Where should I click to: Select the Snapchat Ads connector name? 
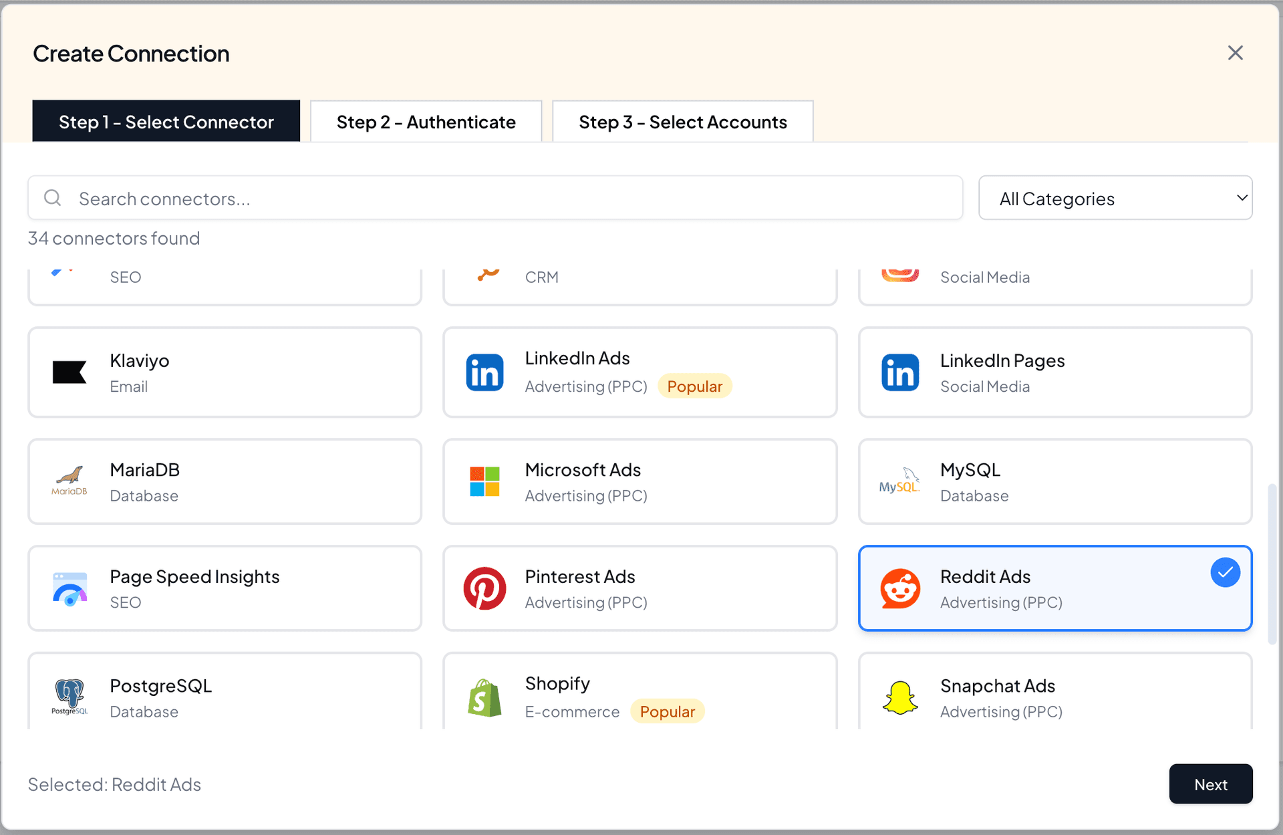click(998, 686)
